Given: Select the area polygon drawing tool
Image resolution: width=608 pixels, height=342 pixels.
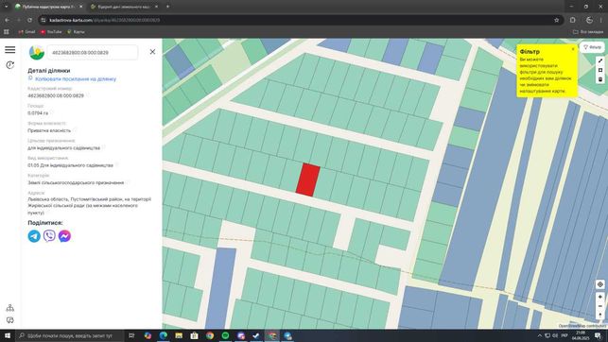Looking at the screenshot, I should (600, 70).
